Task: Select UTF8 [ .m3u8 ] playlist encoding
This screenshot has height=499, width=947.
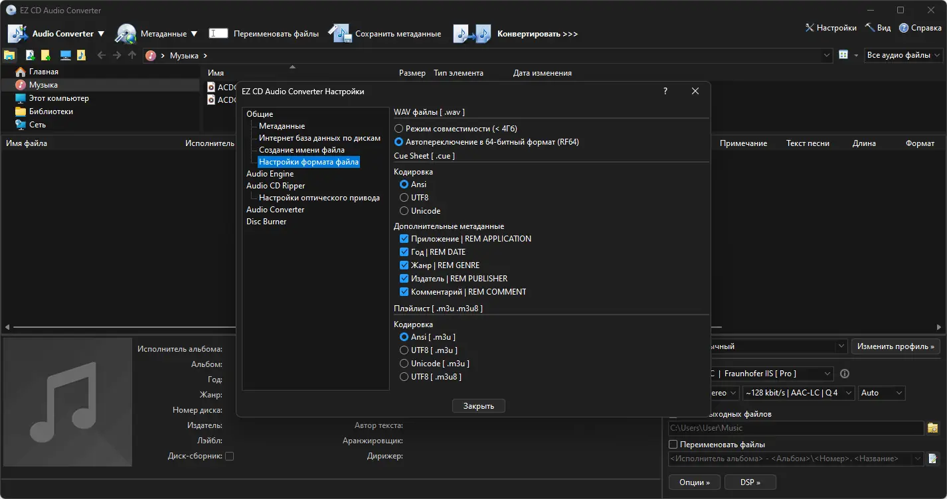Action: (x=404, y=377)
